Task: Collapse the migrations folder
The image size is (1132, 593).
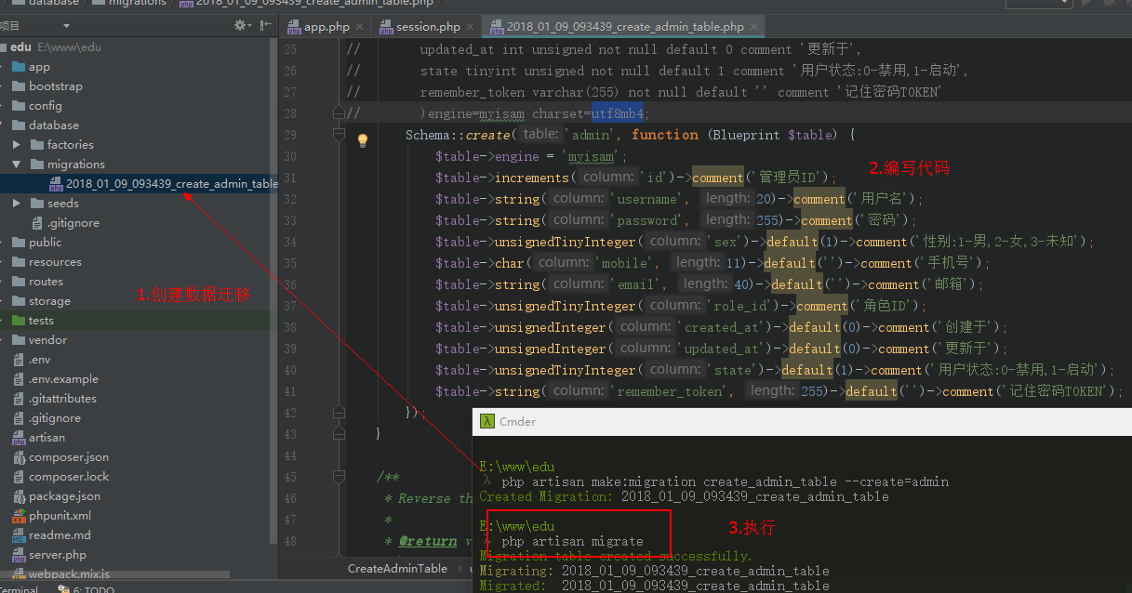Action: [17, 165]
